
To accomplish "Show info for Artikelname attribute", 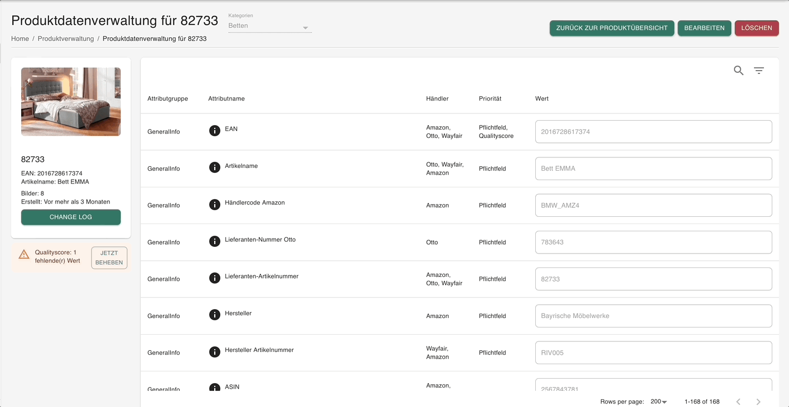I will click(x=215, y=167).
